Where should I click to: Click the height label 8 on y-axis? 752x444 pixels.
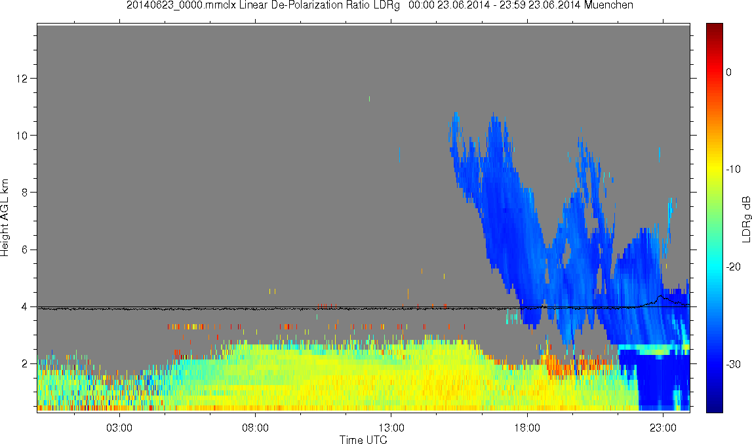pos(25,193)
